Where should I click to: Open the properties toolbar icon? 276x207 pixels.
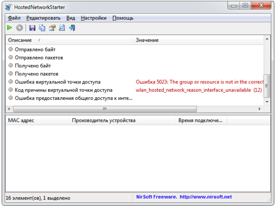(x=52, y=28)
